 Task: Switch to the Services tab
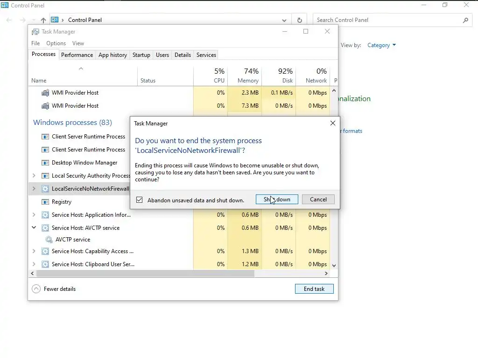[x=206, y=55]
